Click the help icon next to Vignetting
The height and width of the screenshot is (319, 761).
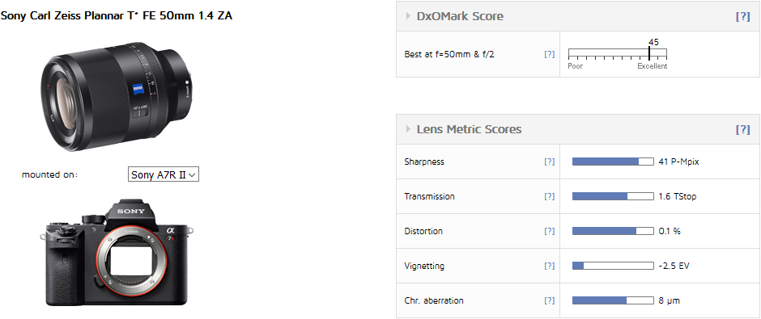[549, 266]
